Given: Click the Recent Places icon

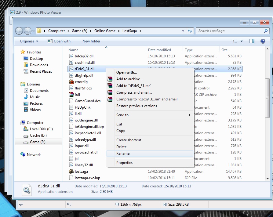Looking at the screenshot, I should tap(26, 71).
